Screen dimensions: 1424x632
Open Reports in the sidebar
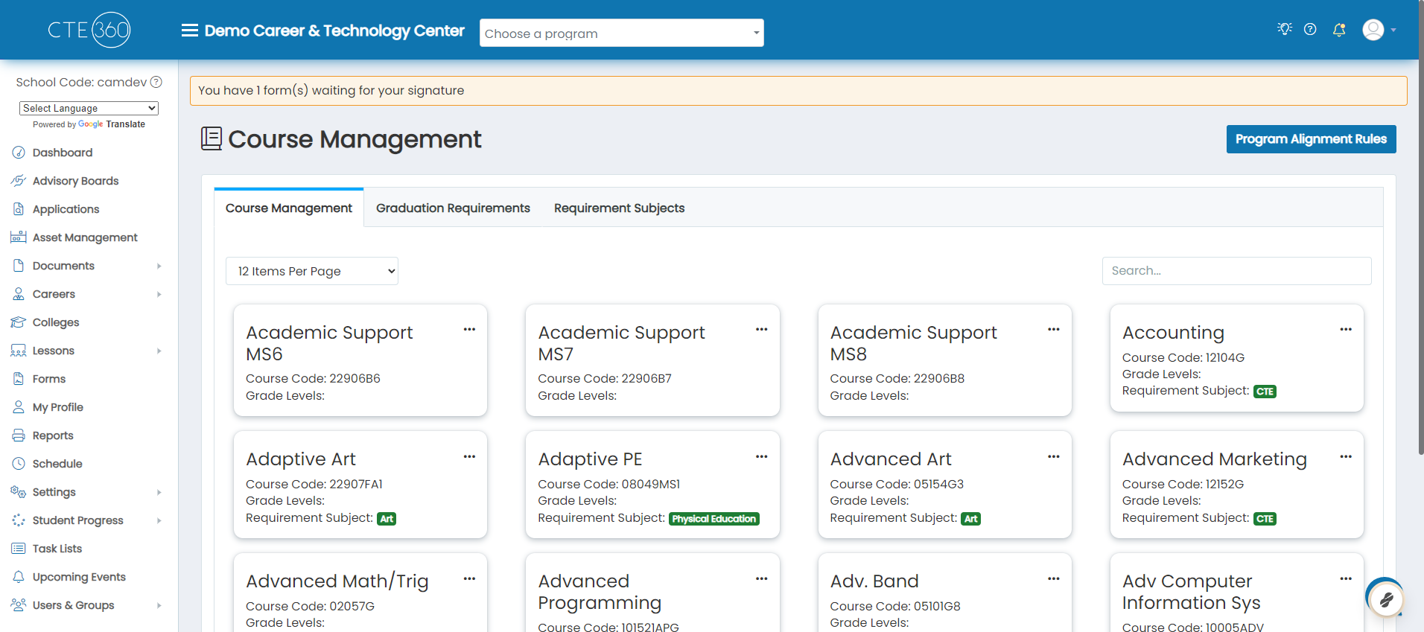point(53,435)
